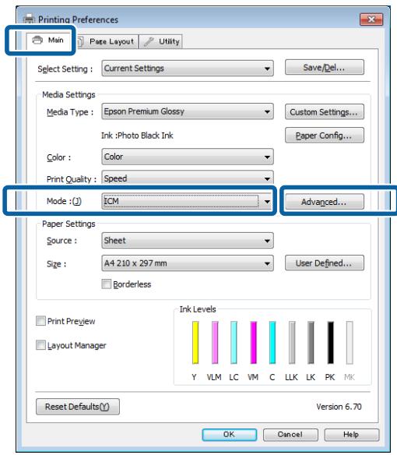Click the LC ink level bar
Viewport: 397px width, 455px height.
coord(234,342)
